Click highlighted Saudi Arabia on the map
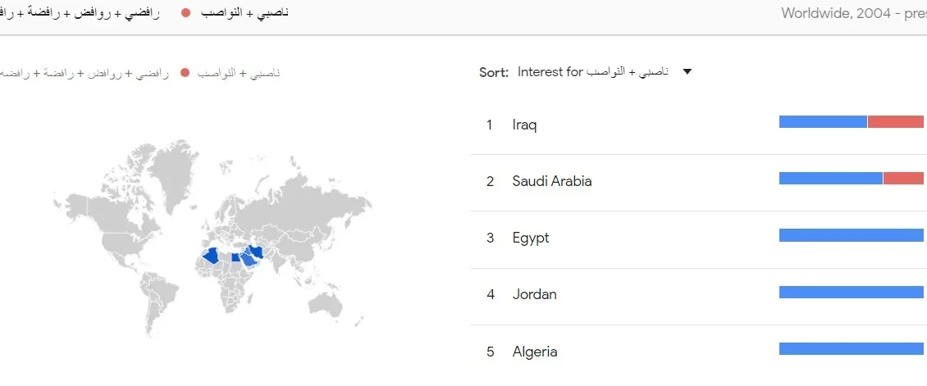The height and width of the screenshot is (386, 927). (247, 260)
